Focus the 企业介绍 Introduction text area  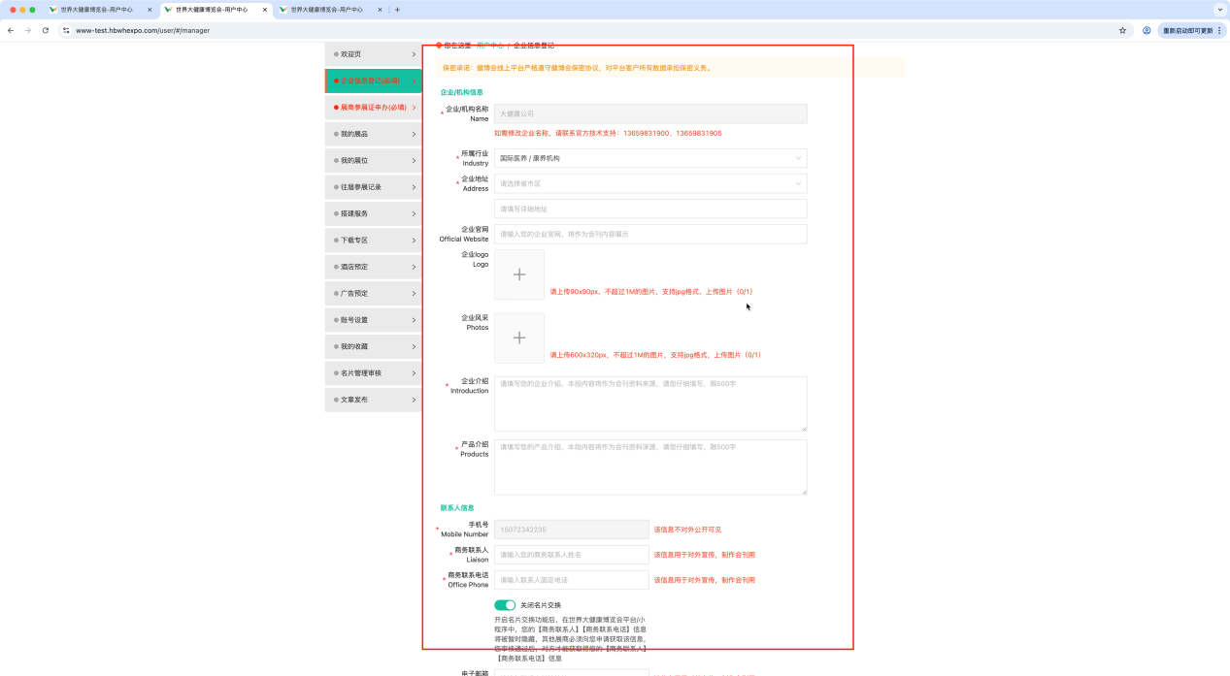pos(649,403)
